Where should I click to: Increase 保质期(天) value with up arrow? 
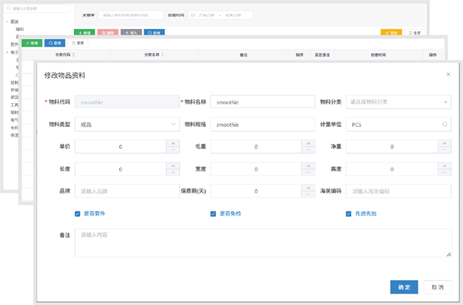pos(308,188)
